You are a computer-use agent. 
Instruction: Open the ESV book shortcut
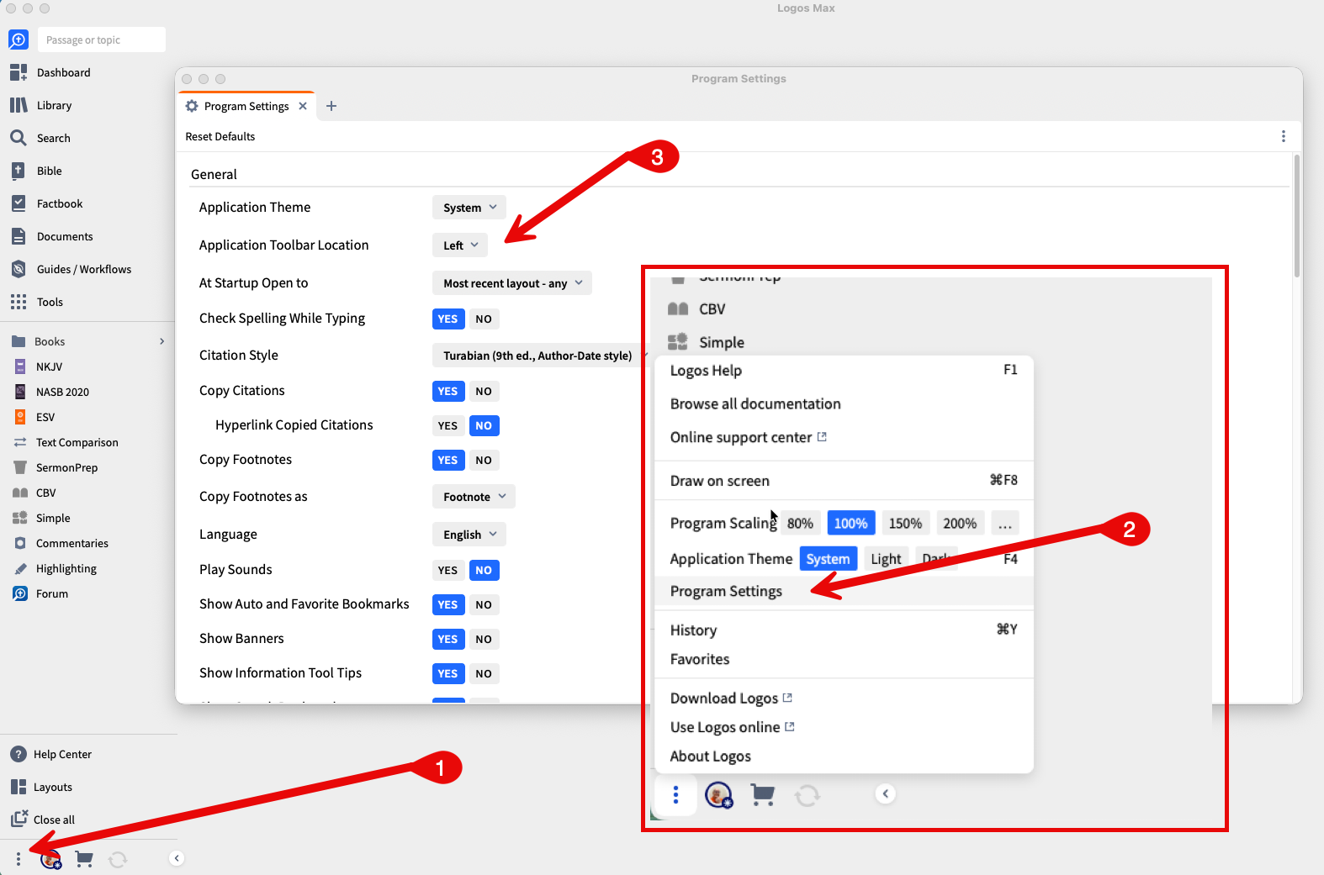45,417
